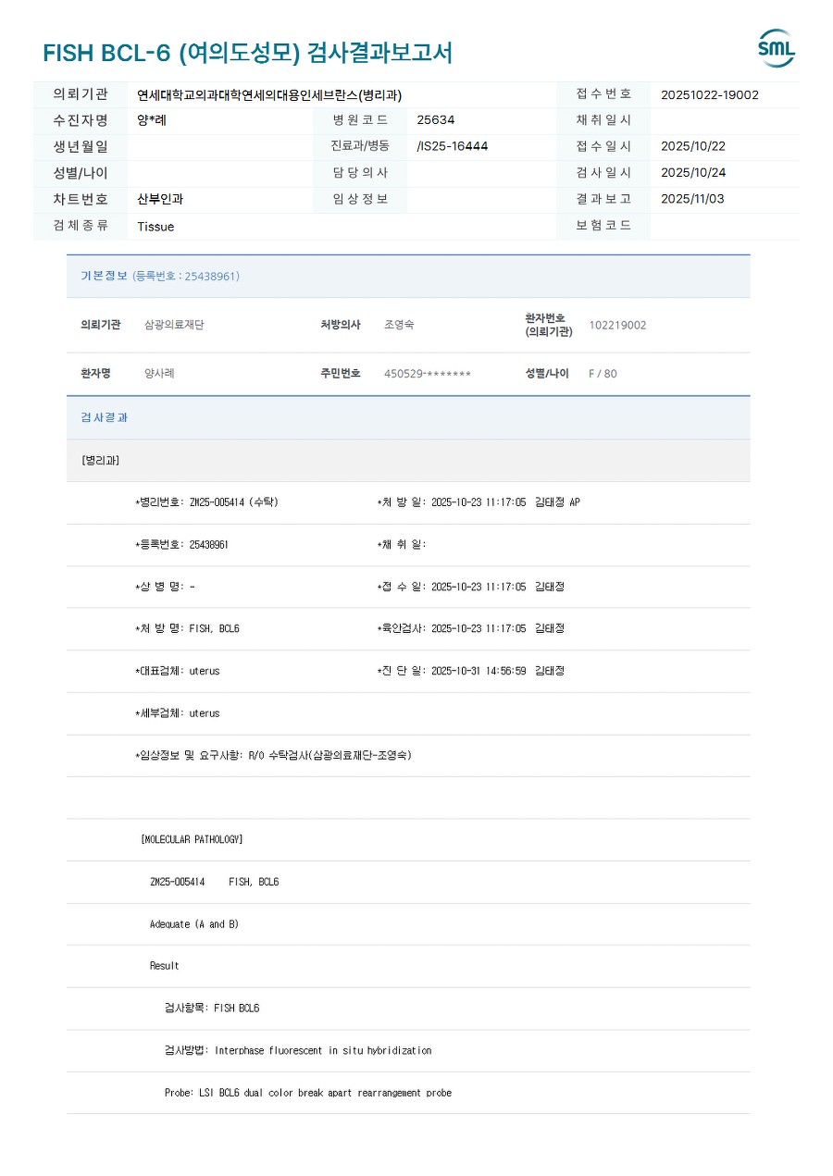Click the 진료과/병동 value /IS25-16444
This screenshot has width=833, height=1176.
click(453, 146)
